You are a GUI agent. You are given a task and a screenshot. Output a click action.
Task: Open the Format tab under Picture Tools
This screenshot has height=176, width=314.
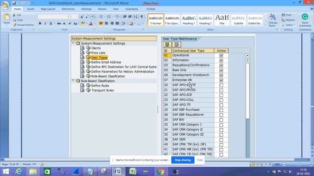point(151,9)
